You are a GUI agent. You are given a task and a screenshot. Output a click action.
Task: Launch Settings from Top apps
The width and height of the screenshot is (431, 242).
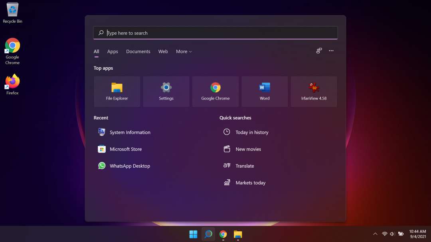click(x=166, y=92)
